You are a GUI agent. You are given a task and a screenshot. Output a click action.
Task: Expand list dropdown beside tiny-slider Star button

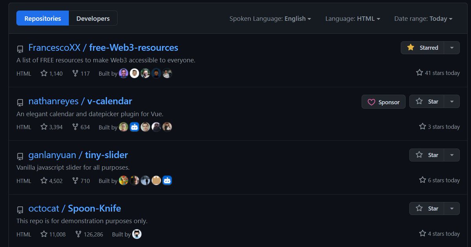[x=452, y=155]
